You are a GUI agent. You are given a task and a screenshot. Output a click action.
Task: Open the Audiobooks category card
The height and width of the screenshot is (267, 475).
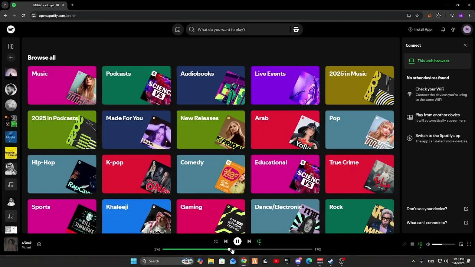coord(211,85)
